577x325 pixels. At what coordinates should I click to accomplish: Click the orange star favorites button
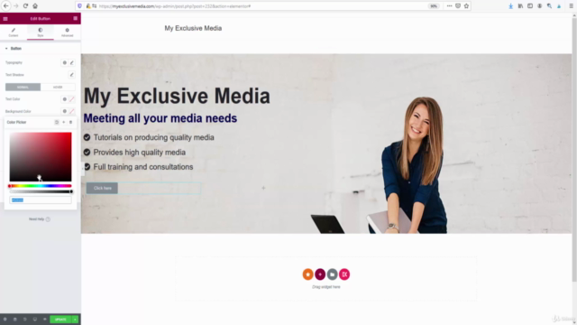click(x=308, y=274)
